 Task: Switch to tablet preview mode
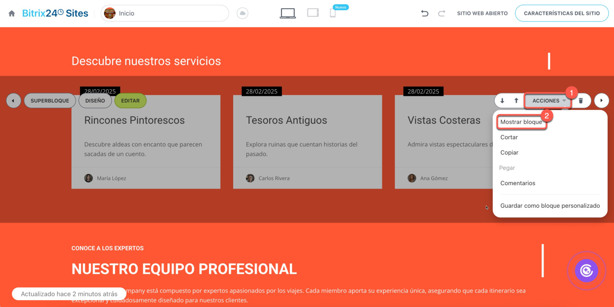point(313,13)
